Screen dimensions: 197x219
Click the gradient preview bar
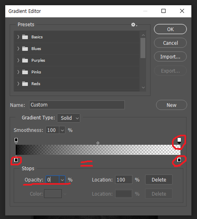pos(98,150)
